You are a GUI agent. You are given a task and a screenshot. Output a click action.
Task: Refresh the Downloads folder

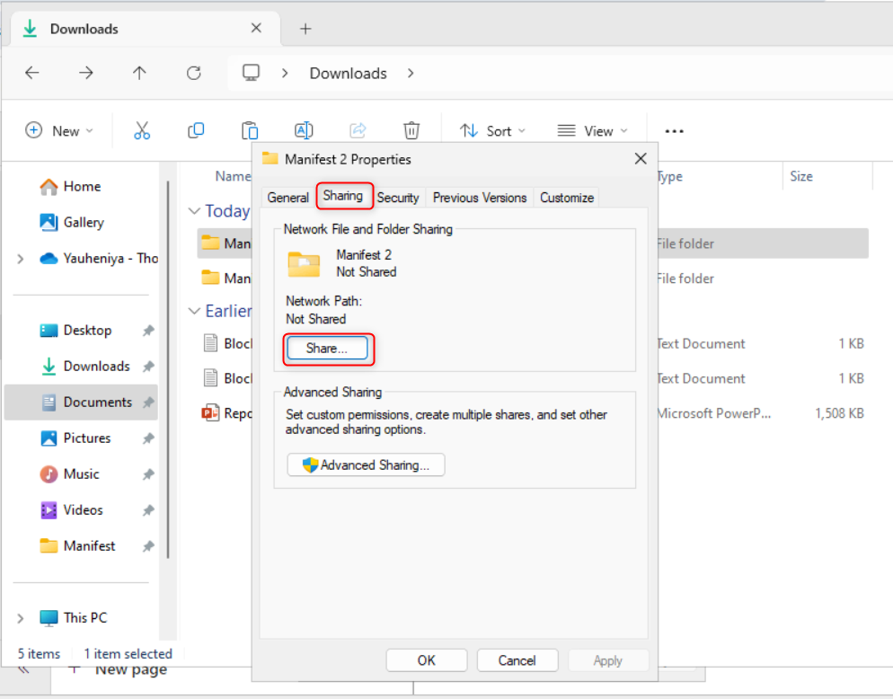pyautogui.click(x=193, y=73)
